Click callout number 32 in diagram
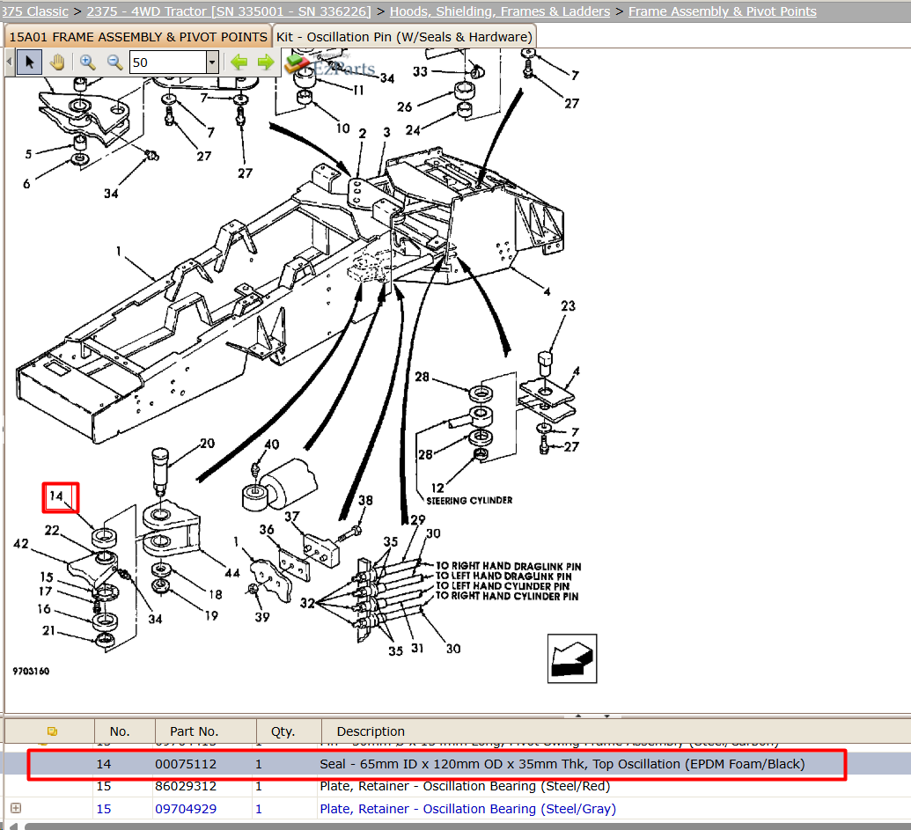The height and width of the screenshot is (830, 911). click(307, 604)
